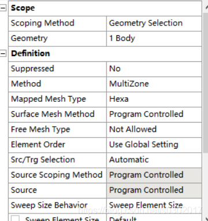Screen dimensions: 208x221
Task: Open Sweep Size Behavior value dropdown
Action: tap(154, 205)
